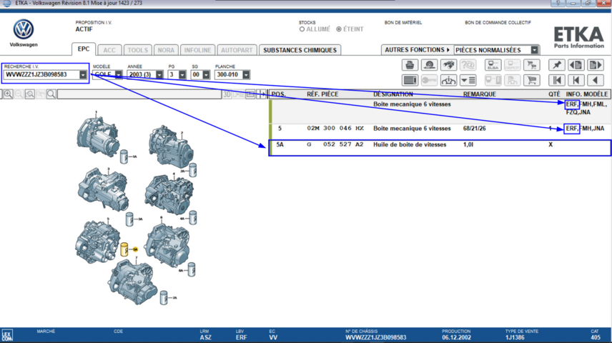Open the binoculars search tool
Image resolution: width=612 pixels, height=343 pixels.
(x=448, y=65)
